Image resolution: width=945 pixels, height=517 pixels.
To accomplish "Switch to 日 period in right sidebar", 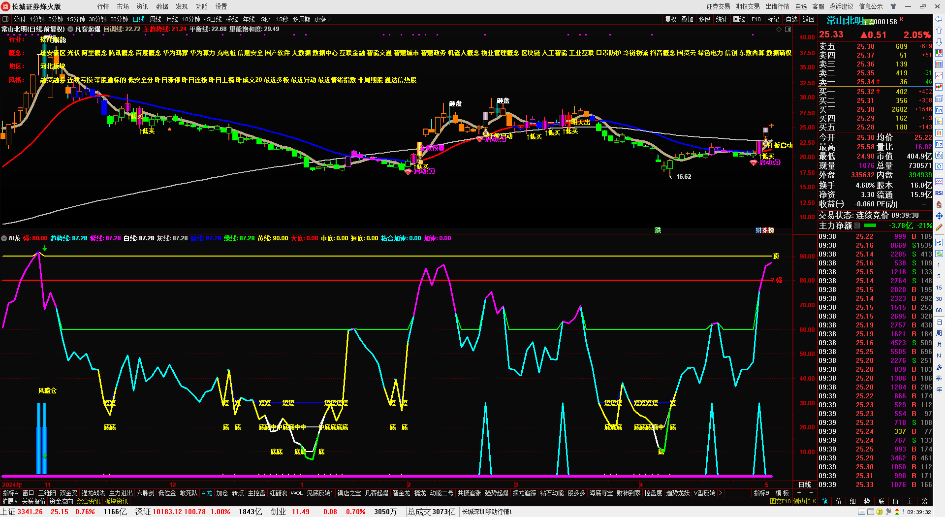I will (939, 322).
